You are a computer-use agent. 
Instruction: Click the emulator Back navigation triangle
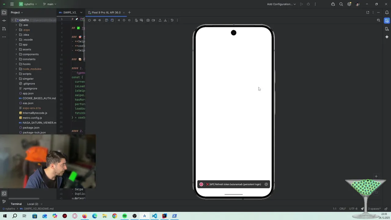[119, 20]
